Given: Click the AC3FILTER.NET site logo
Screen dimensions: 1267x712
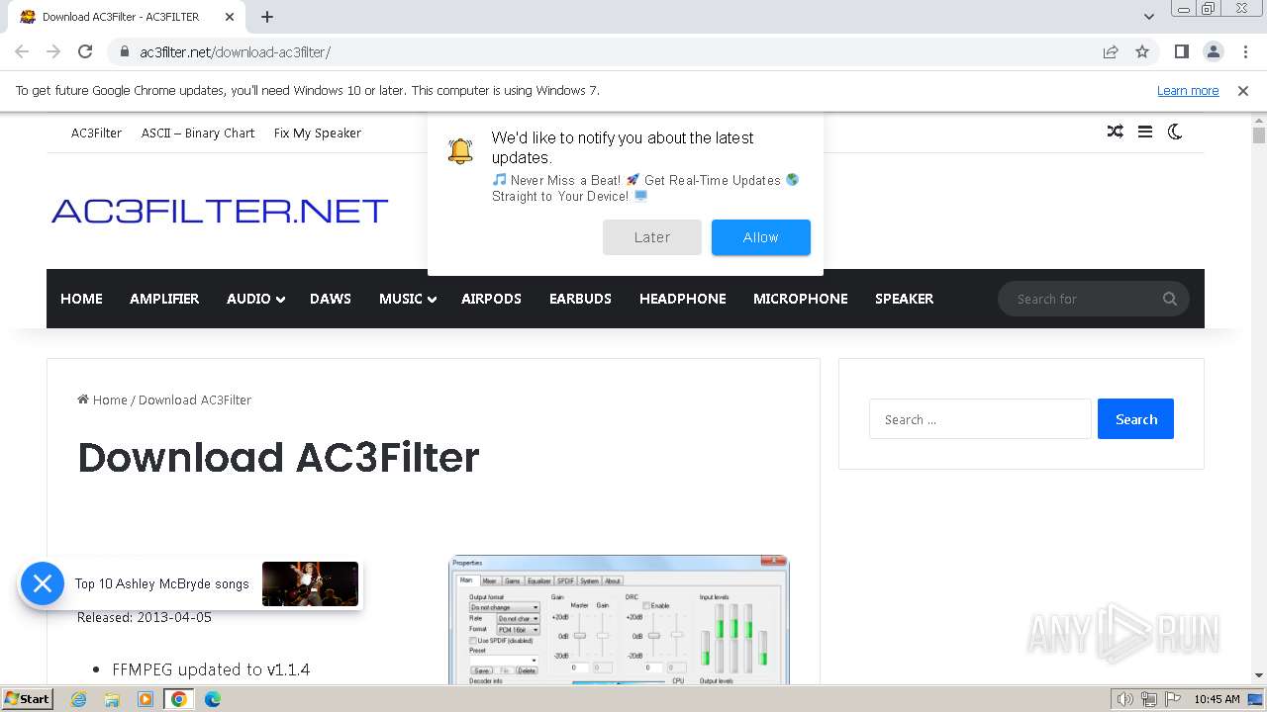Looking at the screenshot, I should 220,211.
